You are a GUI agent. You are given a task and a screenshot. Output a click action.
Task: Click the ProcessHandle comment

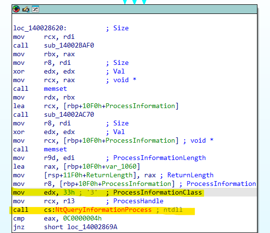coord(138,201)
